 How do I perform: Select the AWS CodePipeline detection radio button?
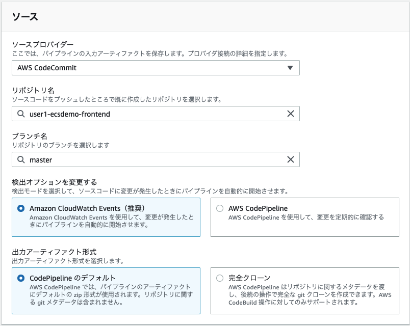click(220, 208)
